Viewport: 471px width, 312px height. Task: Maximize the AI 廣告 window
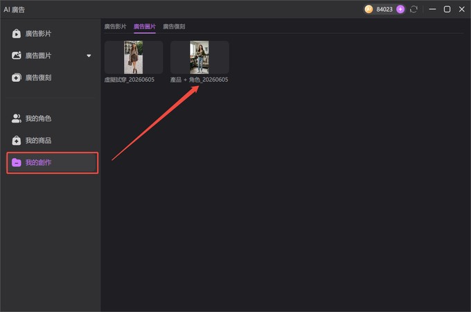(447, 9)
